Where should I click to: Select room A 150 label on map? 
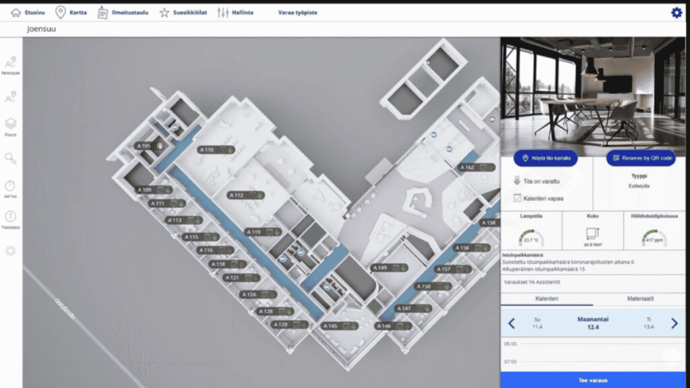[433, 286]
